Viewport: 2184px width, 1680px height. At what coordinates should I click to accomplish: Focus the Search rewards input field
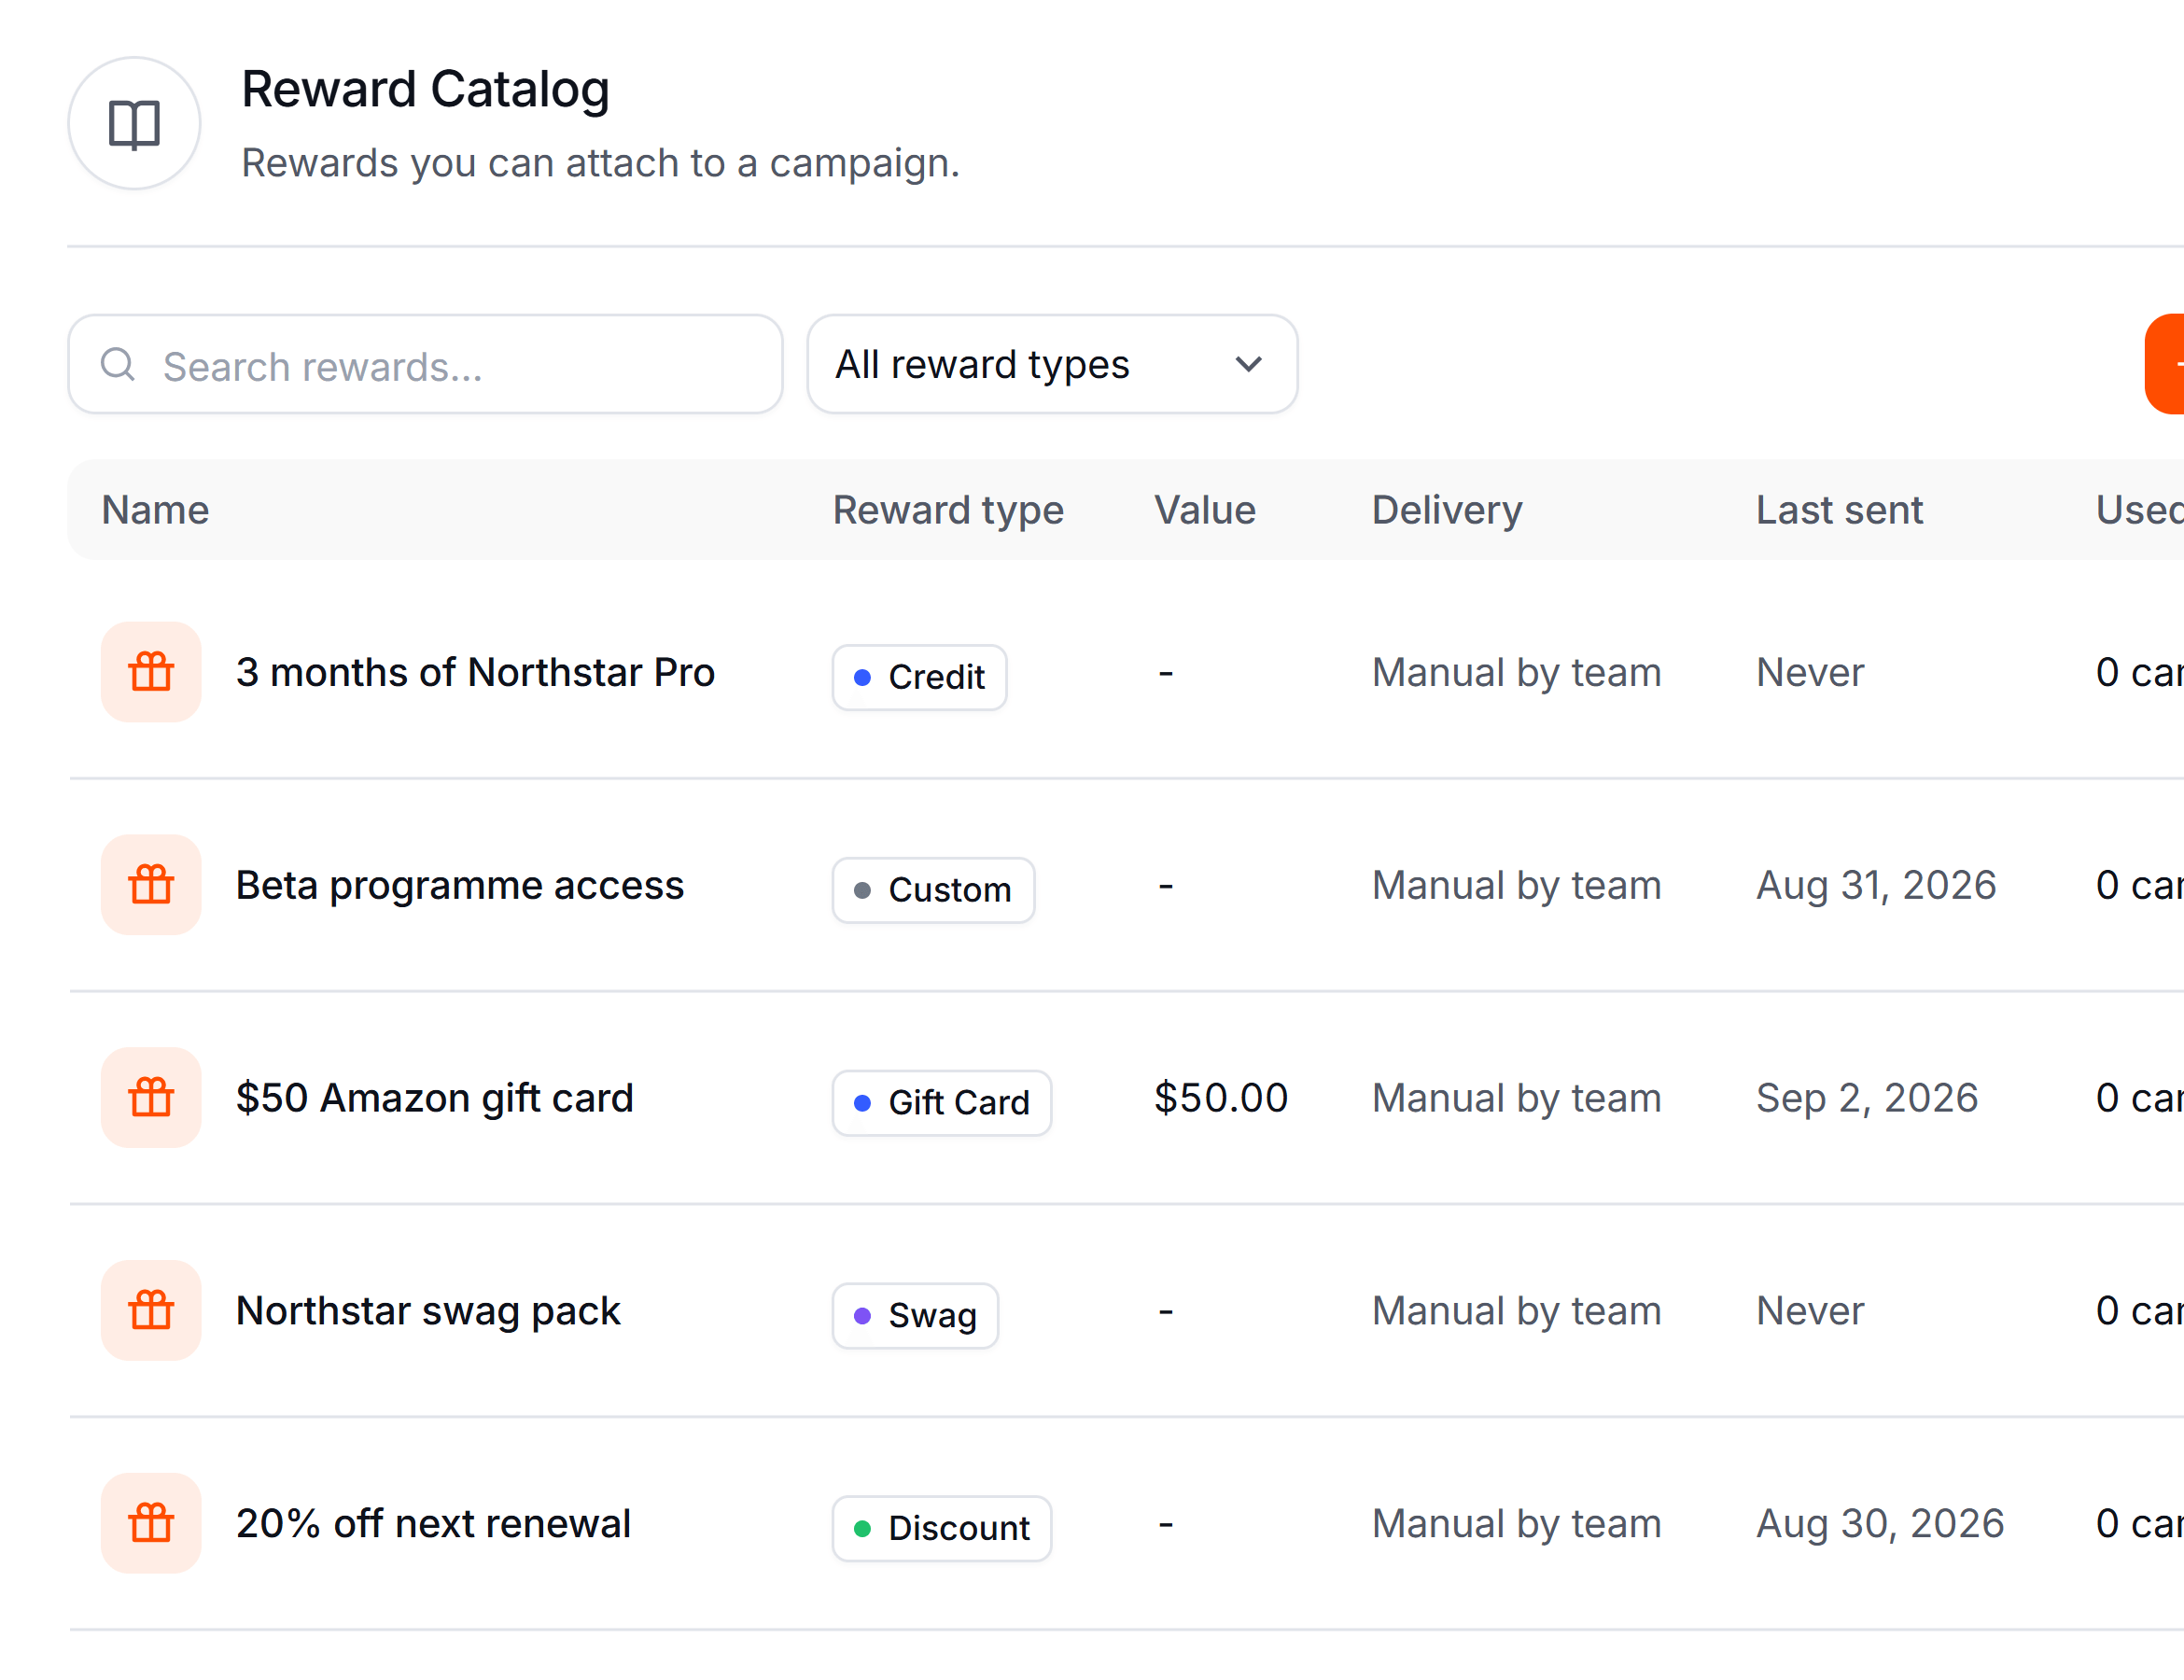pyautogui.click(x=425, y=364)
